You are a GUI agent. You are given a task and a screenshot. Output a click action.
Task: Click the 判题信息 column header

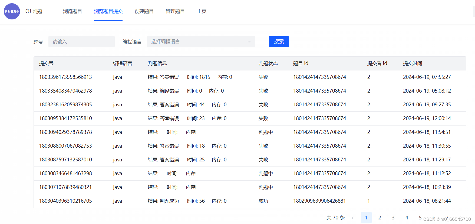point(157,63)
